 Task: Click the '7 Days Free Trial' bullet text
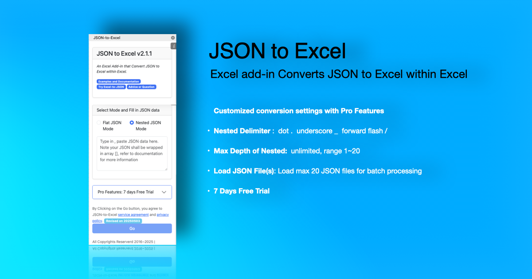click(242, 191)
